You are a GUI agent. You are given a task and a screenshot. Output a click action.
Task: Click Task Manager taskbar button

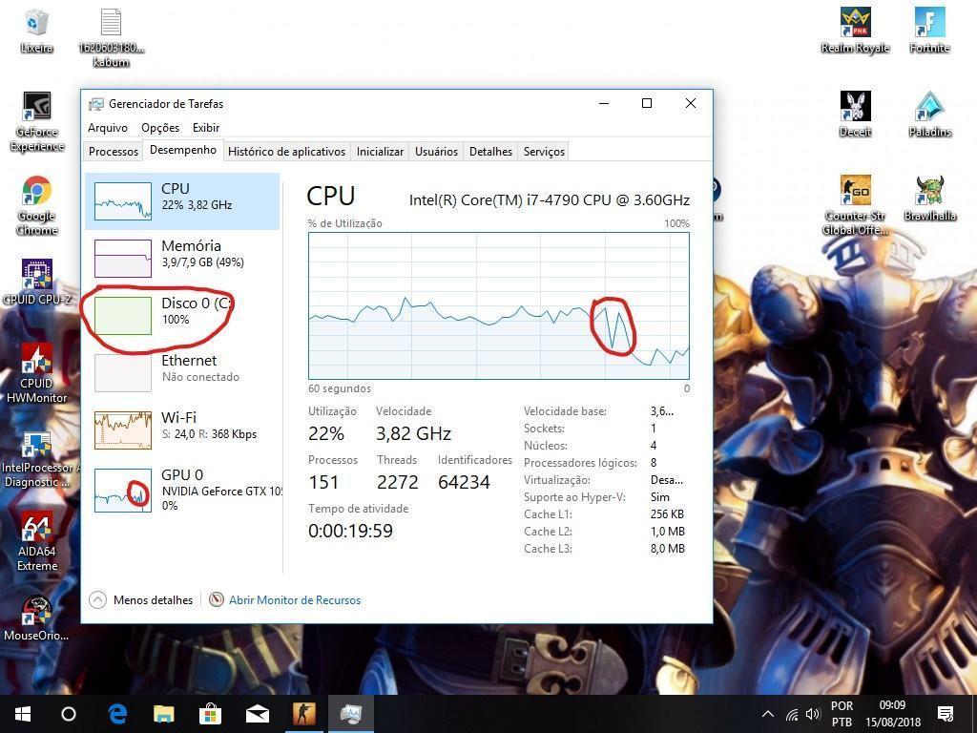pos(351,714)
